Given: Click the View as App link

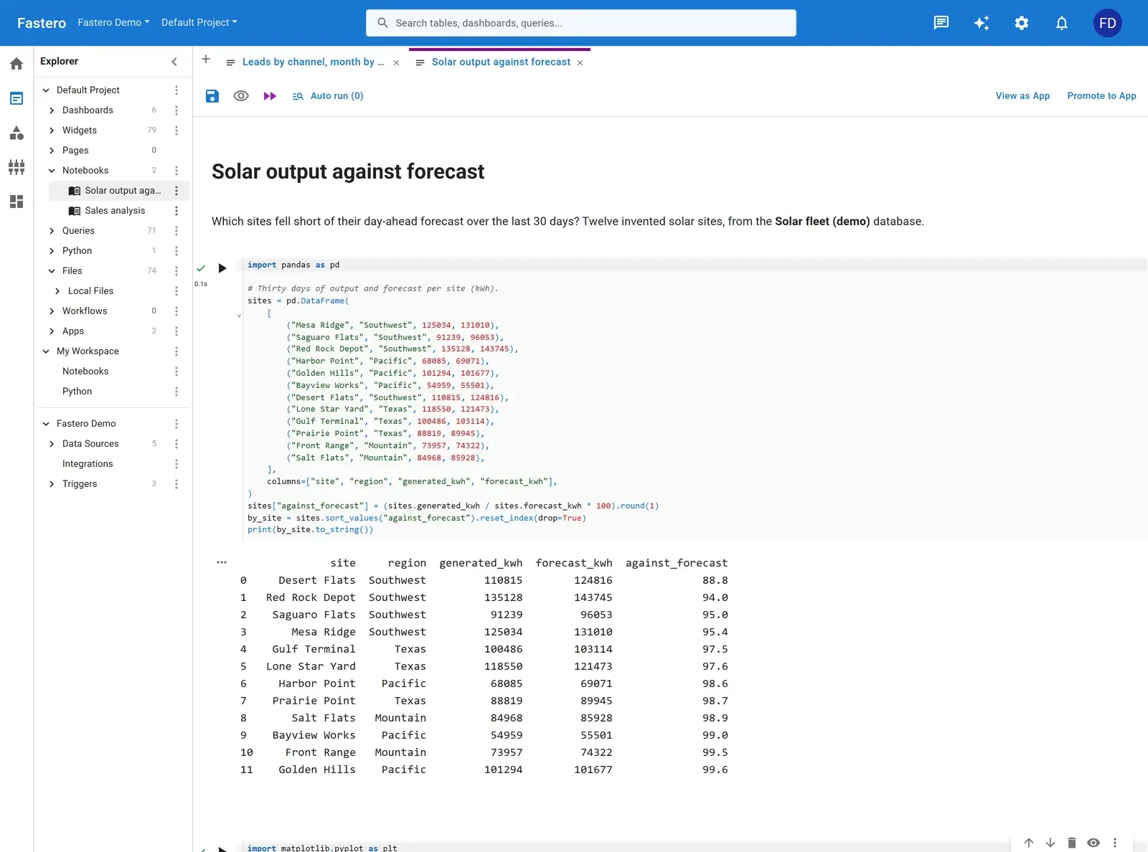Looking at the screenshot, I should (x=1022, y=96).
